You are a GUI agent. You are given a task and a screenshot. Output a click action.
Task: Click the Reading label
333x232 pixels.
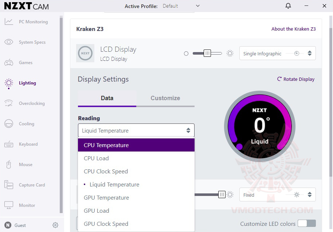tap(89, 118)
